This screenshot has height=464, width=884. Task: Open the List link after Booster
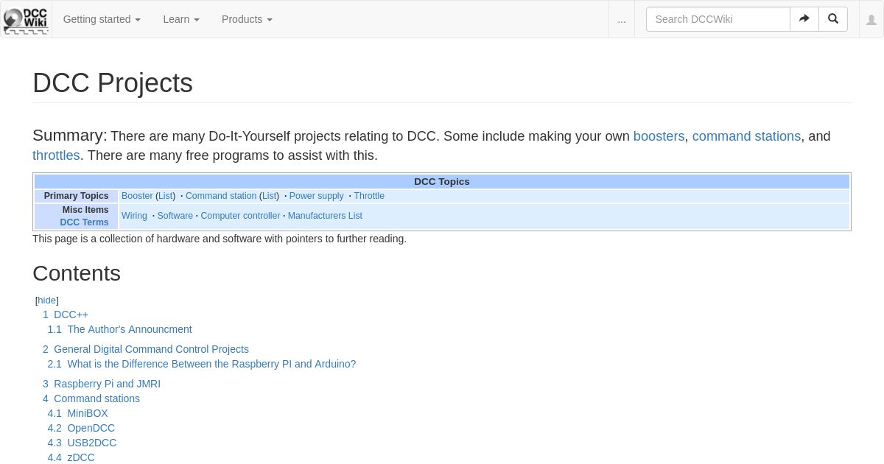pyautogui.click(x=166, y=196)
